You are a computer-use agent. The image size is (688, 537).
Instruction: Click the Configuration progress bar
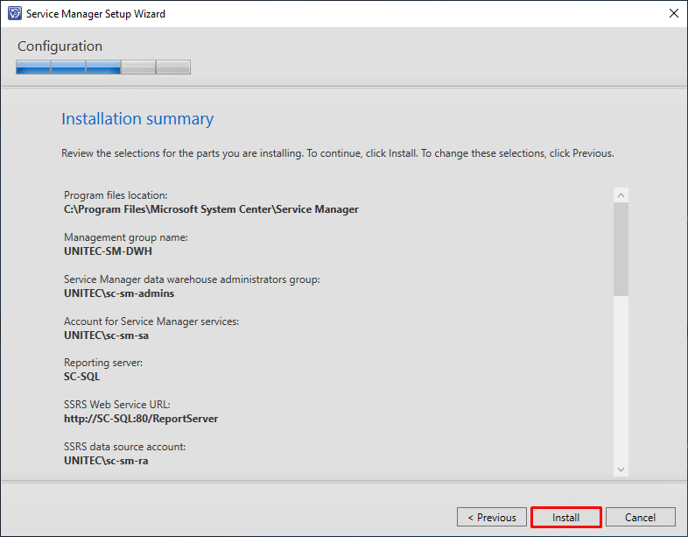(103, 67)
